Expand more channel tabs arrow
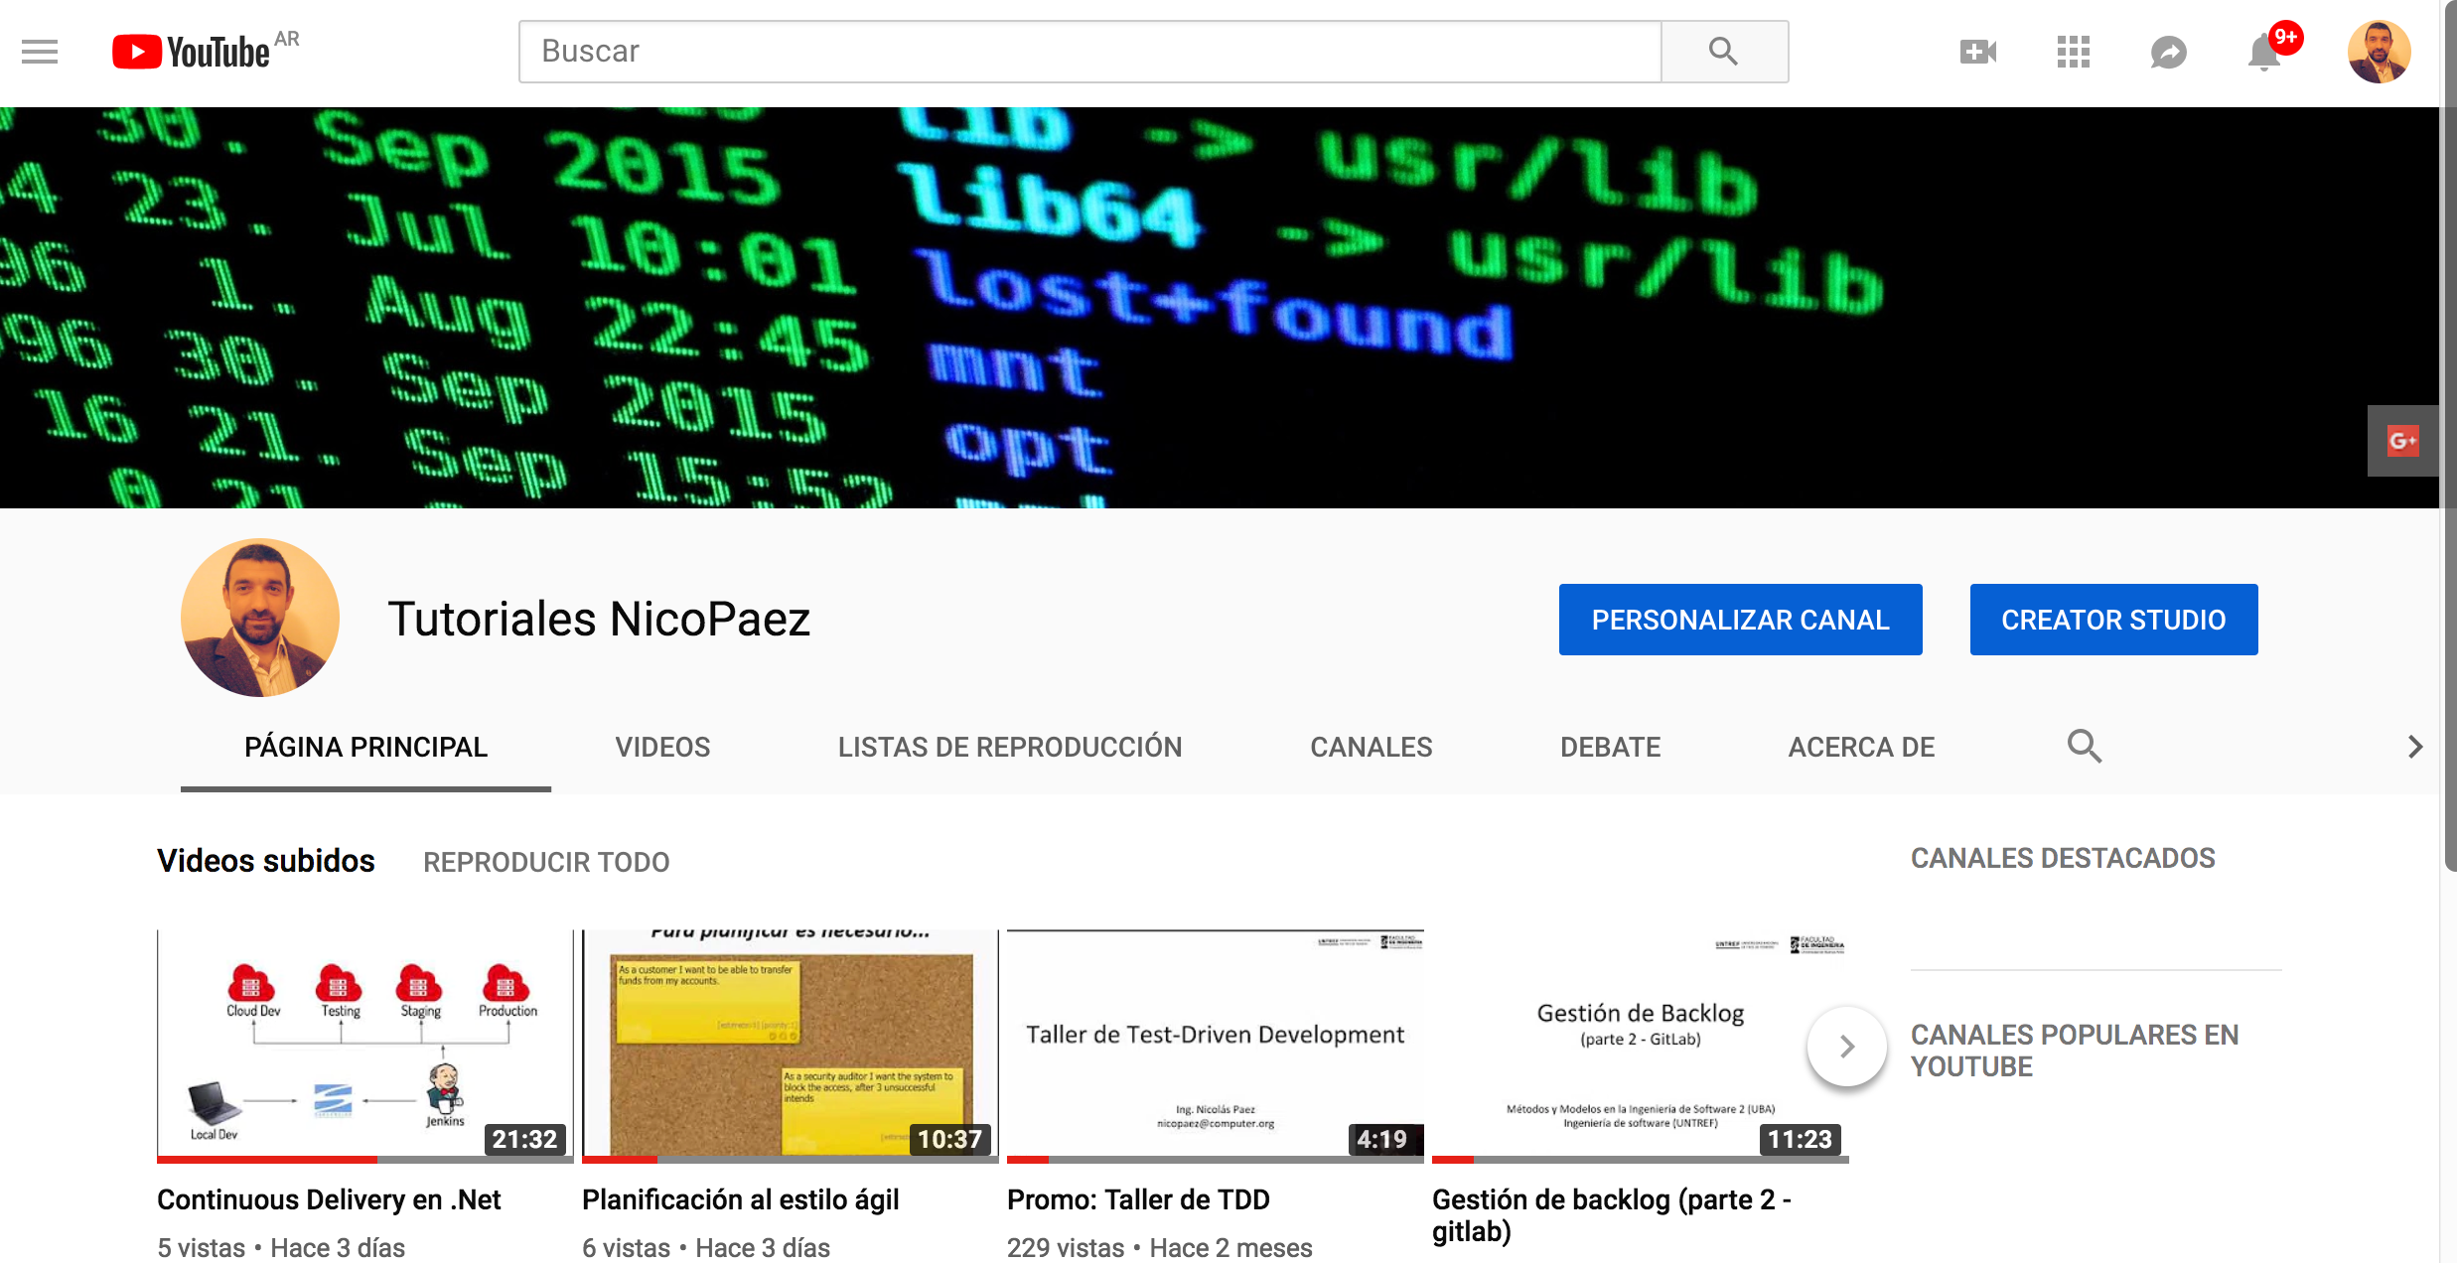Viewport: 2457px width, 1263px height. pyautogui.click(x=2415, y=747)
